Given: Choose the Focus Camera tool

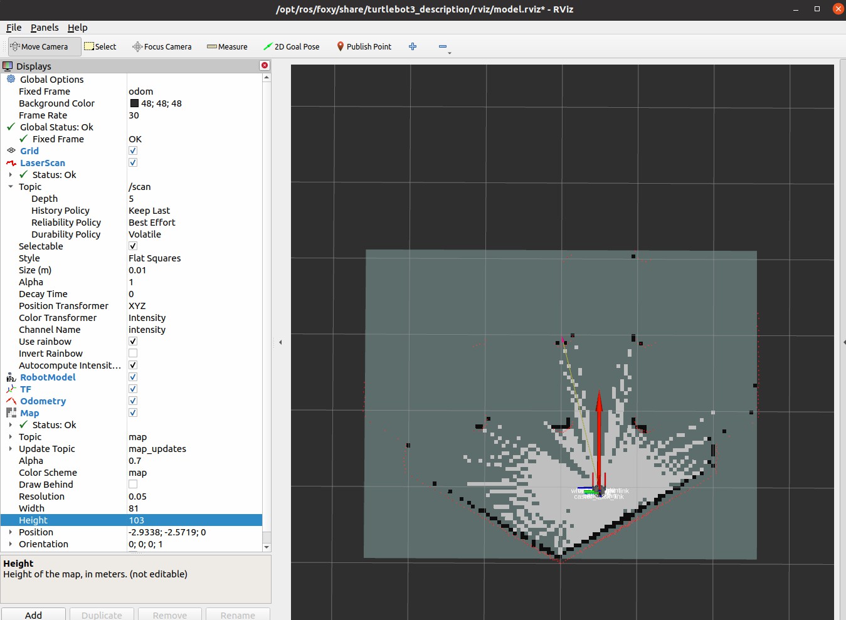Looking at the screenshot, I should tap(162, 46).
